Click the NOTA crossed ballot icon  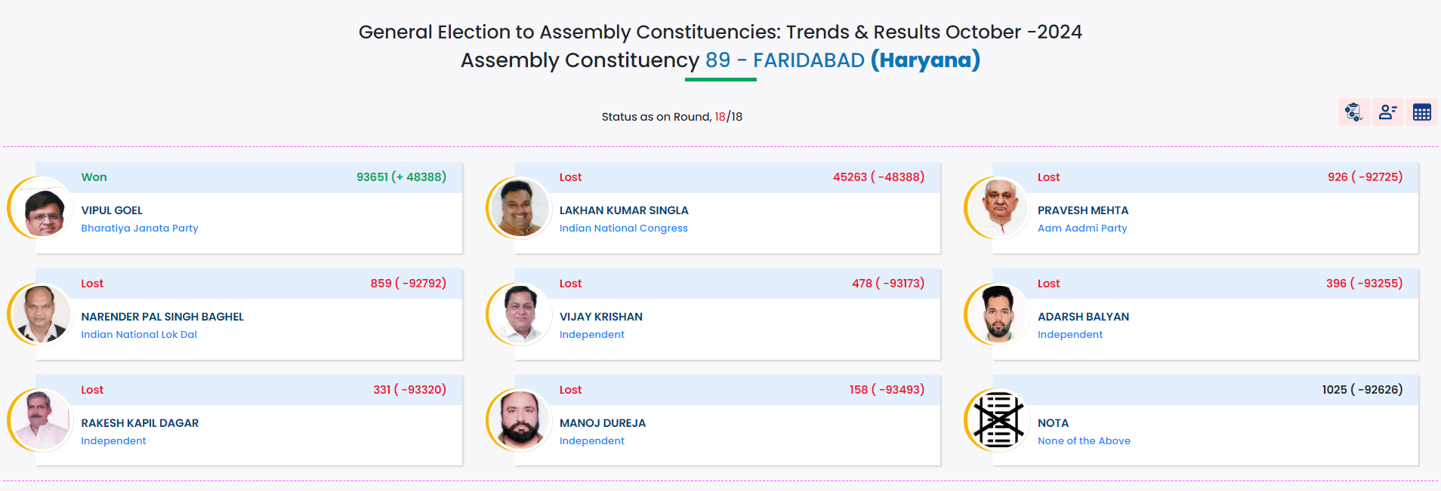998,420
